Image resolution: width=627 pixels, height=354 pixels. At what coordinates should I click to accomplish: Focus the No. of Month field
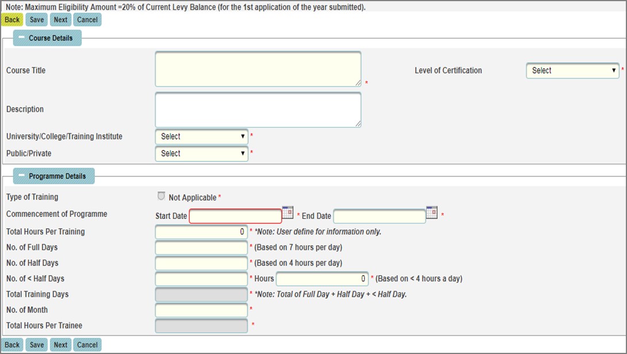pos(202,310)
